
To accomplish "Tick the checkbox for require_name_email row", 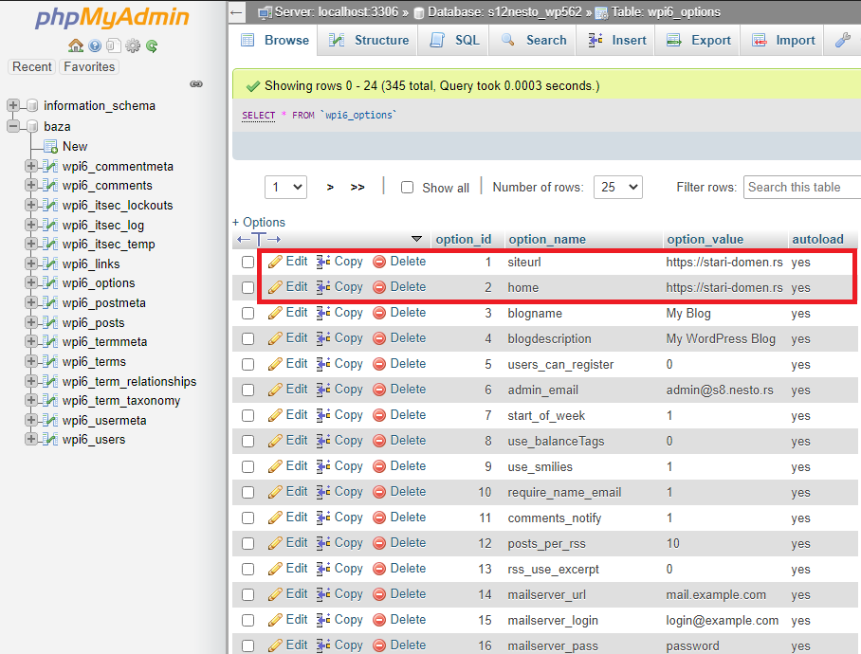I will [248, 493].
